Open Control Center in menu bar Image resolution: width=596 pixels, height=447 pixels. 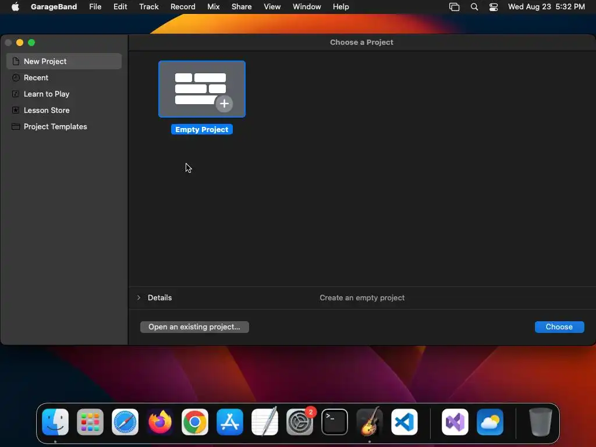pos(494,6)
